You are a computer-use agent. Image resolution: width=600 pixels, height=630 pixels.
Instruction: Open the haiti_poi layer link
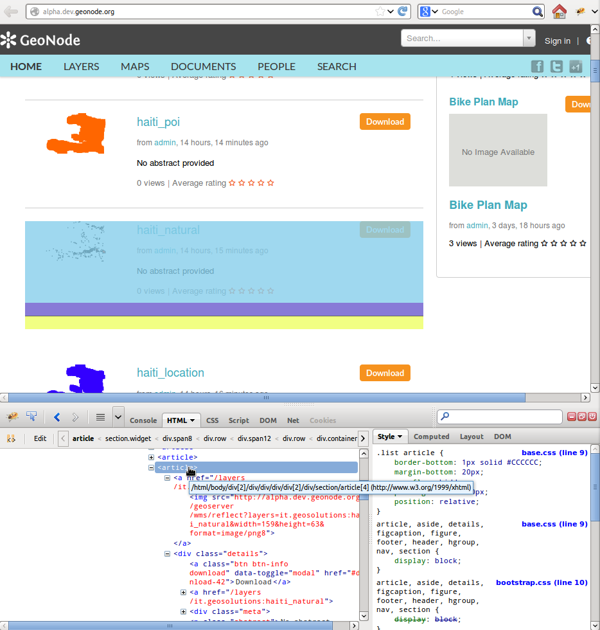[x=158, y=122]
